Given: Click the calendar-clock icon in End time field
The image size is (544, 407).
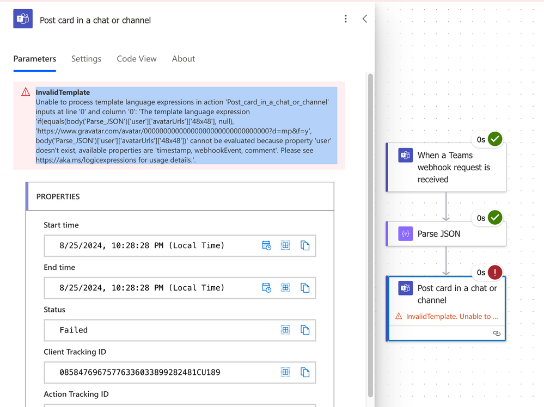Looking at the screenshot, I should point(266,288).
